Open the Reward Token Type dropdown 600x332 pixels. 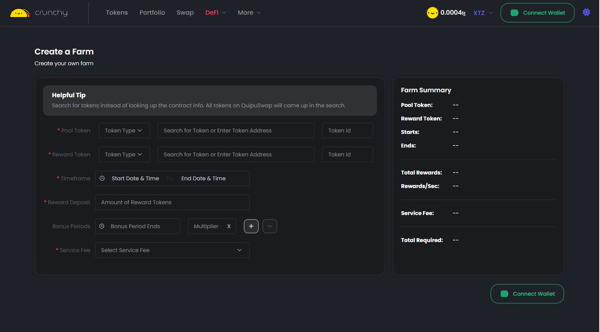point(123,154)
